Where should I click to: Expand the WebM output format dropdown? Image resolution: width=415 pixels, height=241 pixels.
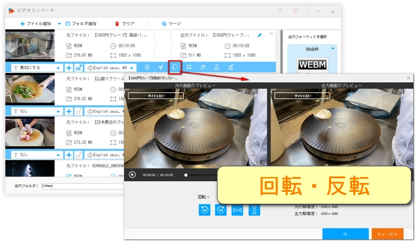click(x=333, y=48)
